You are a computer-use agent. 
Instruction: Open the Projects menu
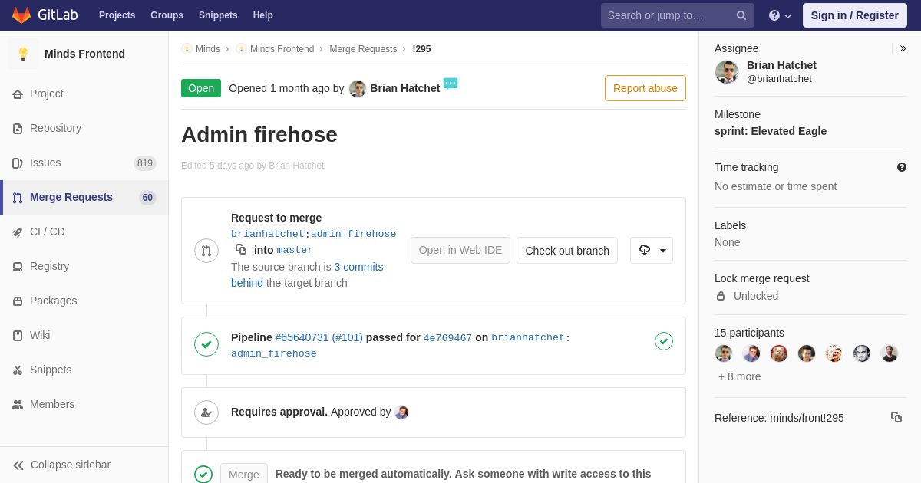click(x=117, y=15)
